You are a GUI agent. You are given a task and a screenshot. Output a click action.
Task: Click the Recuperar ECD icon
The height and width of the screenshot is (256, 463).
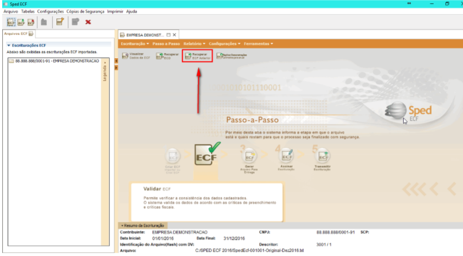(x=160, y=56)
